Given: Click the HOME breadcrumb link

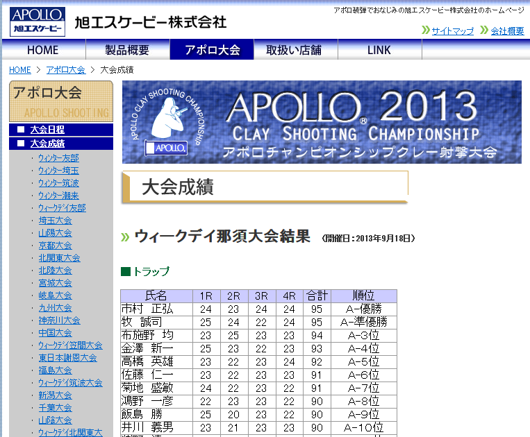Looking at the screenshot, I should point(20,70).
